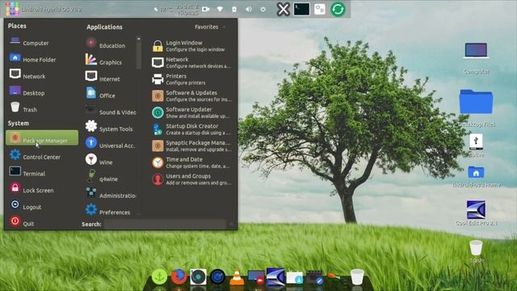Viewport: 517px width, 291px height.
Task: Open the terminal launcher in top panel
Action: [301, 9]
